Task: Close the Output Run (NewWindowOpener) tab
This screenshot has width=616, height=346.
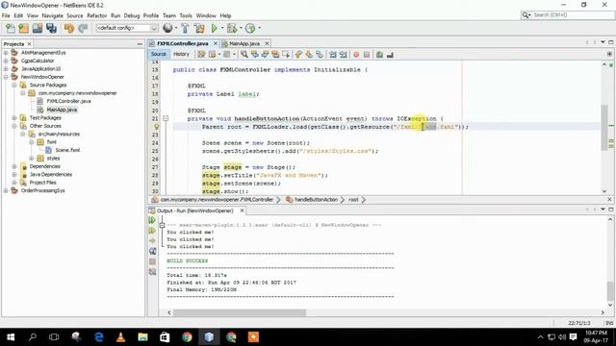Action: [x=242, y=210]
